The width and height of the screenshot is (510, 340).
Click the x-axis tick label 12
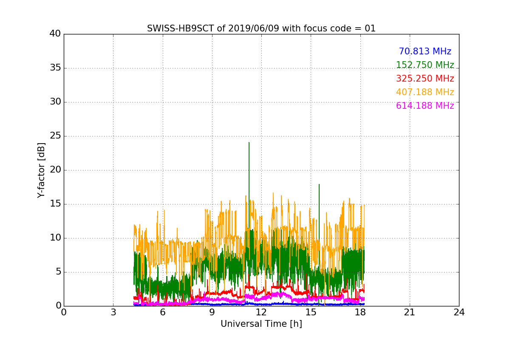(x=261, y=312)
